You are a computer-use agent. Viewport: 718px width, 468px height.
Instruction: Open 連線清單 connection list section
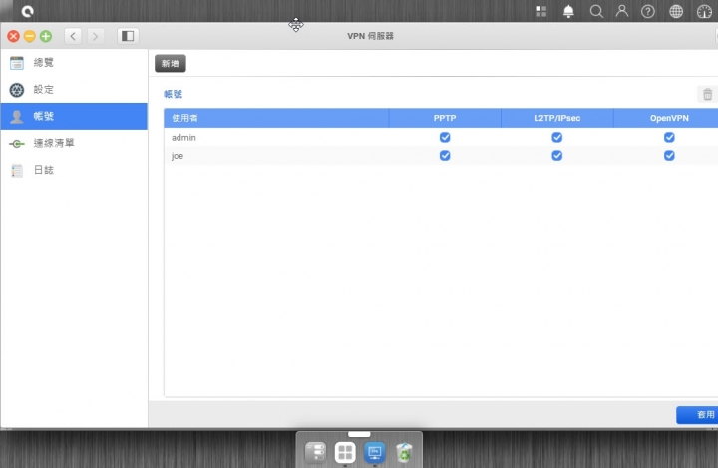pos(74,143)
